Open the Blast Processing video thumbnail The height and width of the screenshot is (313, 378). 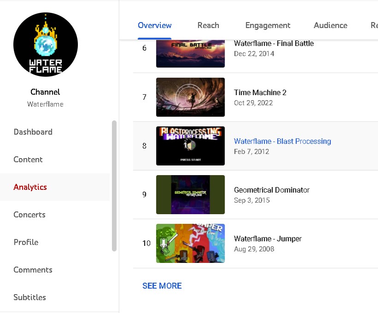tap(190, 146)
